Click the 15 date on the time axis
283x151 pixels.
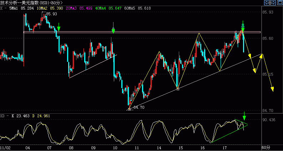coord(181,148)
